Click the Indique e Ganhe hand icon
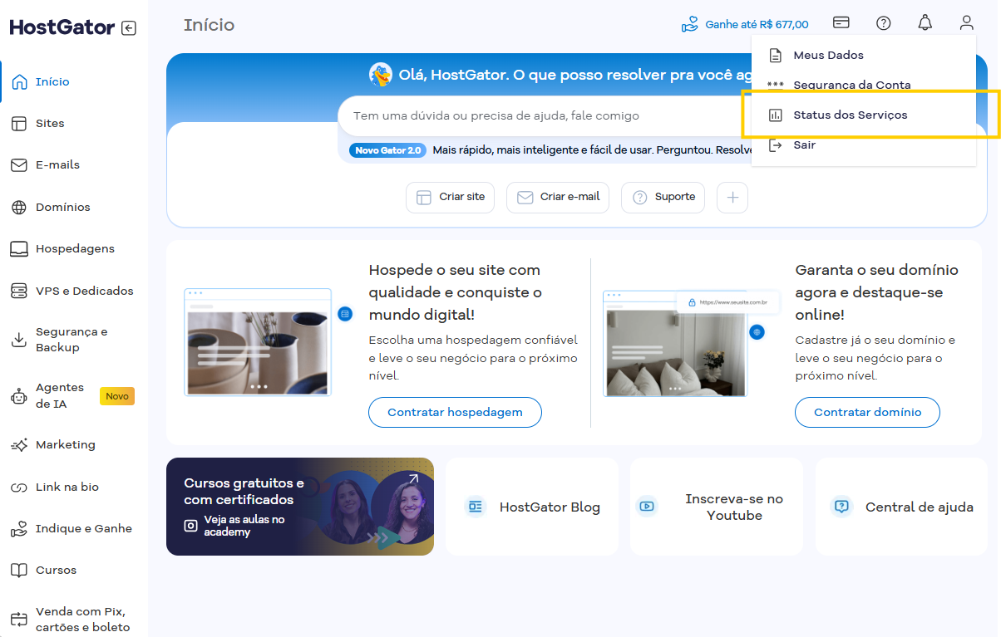The height and width of the screenshot is (637, 1001). (19, 529)
